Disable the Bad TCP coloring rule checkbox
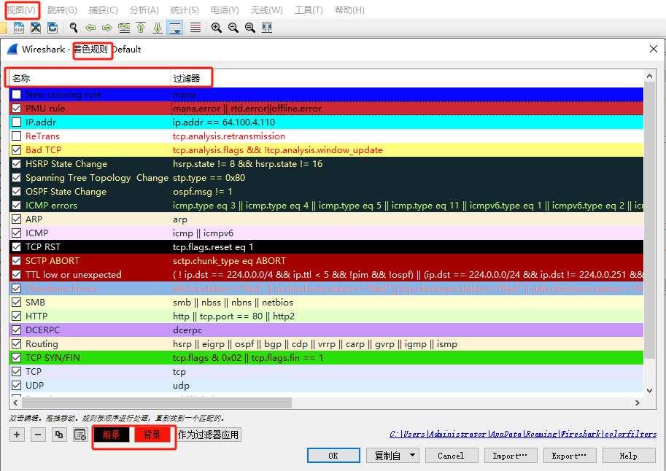Viewport: 666px width, 471px height. pyautogui.click(x=16, y=149)
